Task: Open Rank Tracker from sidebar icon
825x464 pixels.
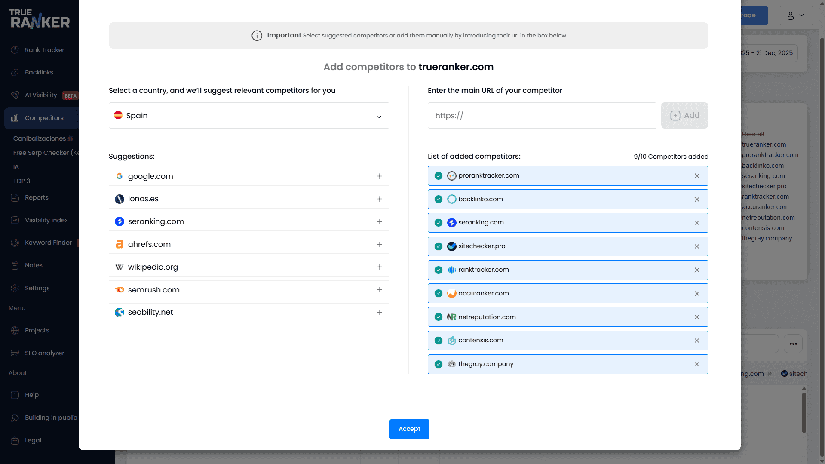Action: [15, 50]
